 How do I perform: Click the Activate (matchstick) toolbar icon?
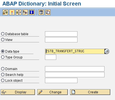coord(12,12)
